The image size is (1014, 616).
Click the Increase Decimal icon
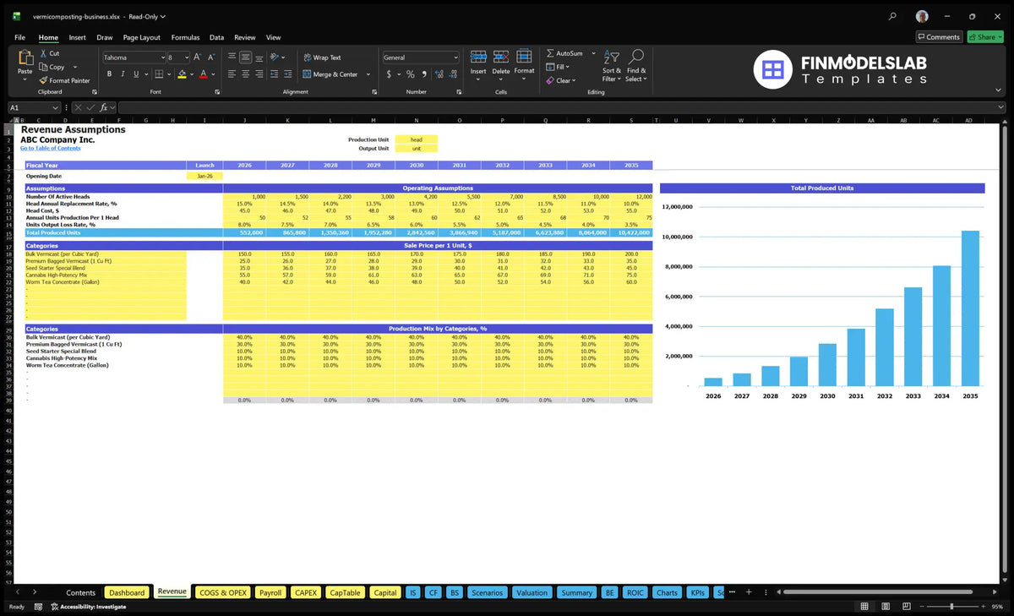pos(439,74)
